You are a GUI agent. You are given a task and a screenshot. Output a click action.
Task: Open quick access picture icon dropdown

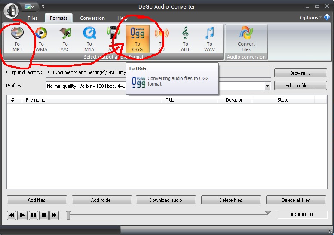click(29, 7)
